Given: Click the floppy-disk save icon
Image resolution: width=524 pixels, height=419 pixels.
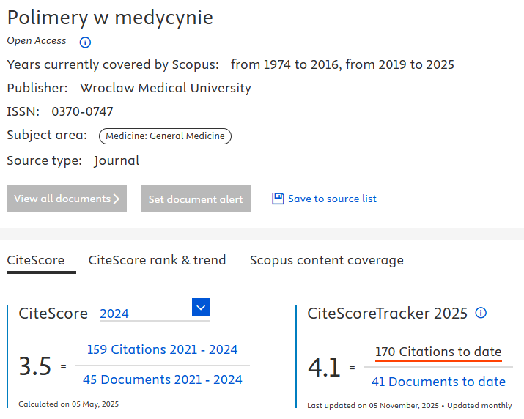Looking at the screenshot, I should 278,199.
